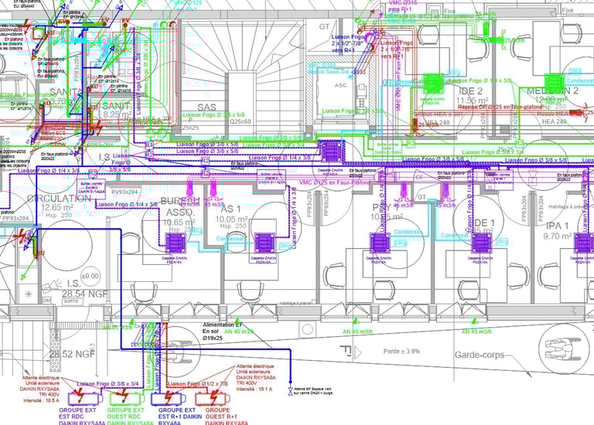594x425 pixels.
Task: Click the Garde-corps annotation
Action: (x=480, y=355)
